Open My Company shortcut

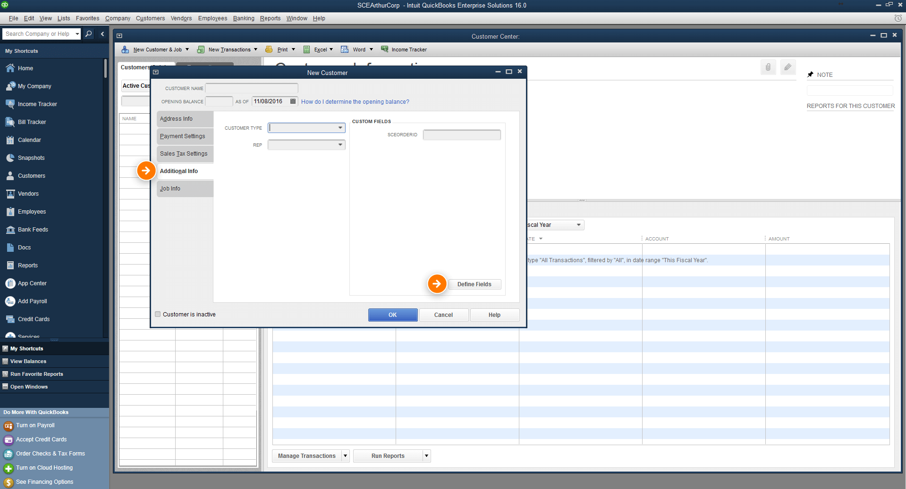(x=34, y=86)
